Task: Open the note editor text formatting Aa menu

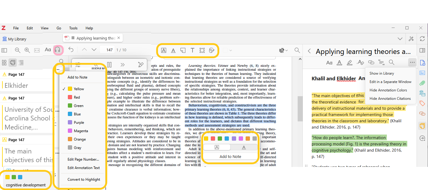Action: pyautogui.click(x=329, y=62)
